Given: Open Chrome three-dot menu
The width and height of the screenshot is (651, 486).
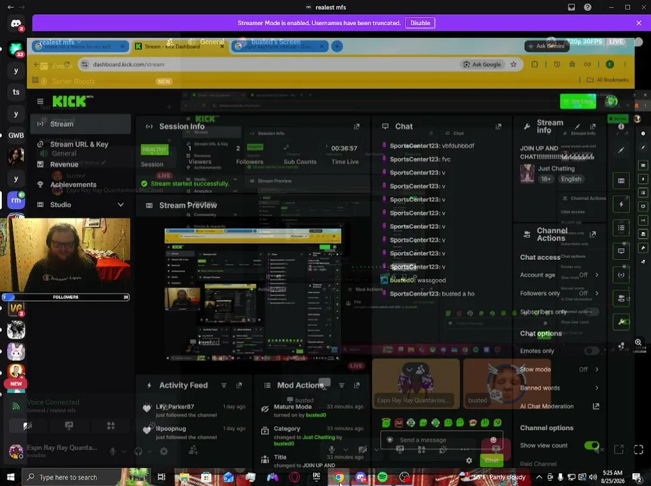Looking at the screenshot, I should (625, 64).
